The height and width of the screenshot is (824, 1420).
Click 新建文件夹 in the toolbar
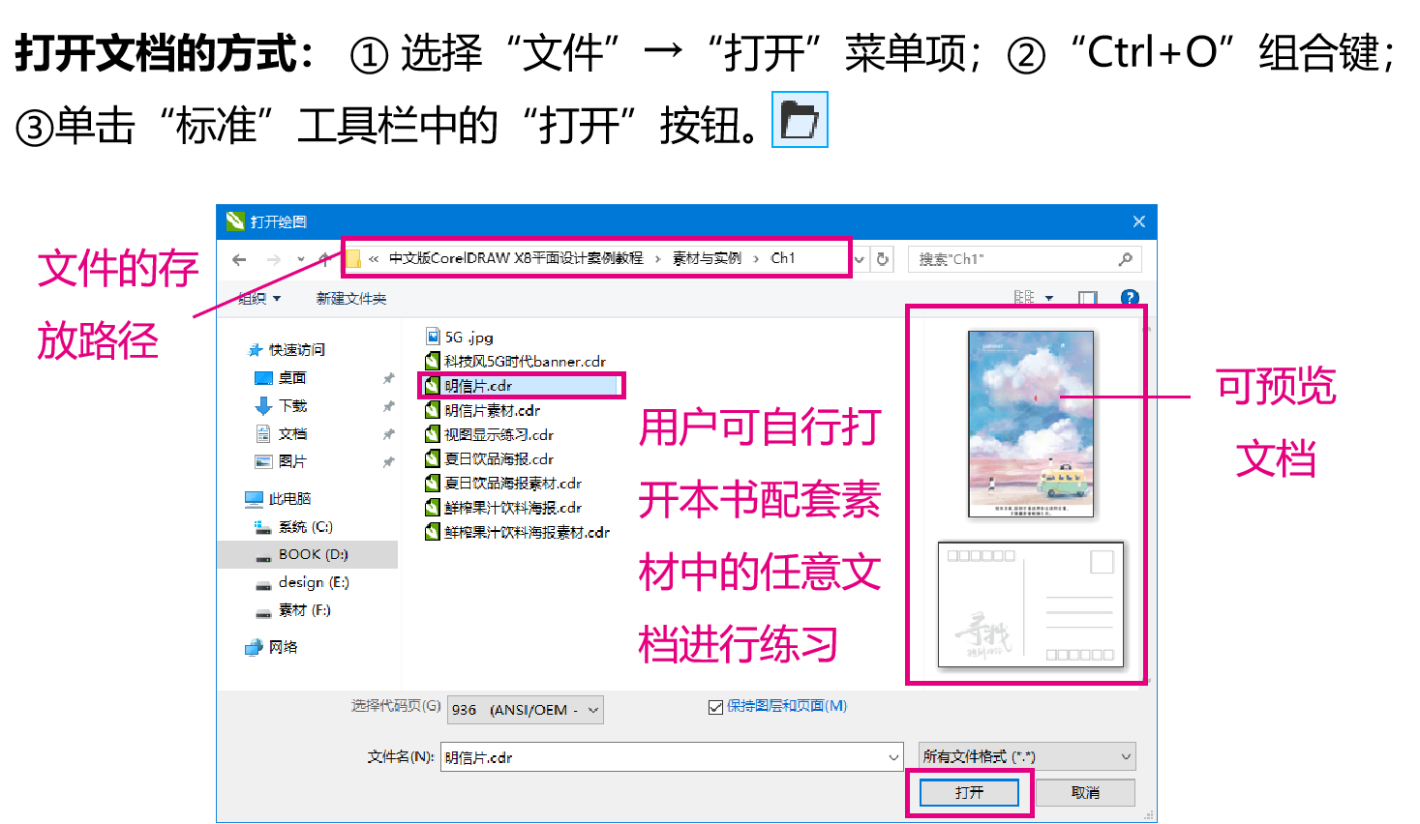[x=350, y=299]
